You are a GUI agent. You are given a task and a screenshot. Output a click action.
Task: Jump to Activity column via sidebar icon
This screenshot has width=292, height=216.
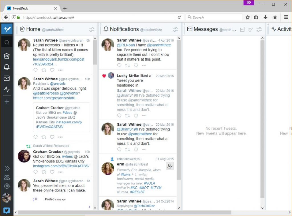pos(7,90)
